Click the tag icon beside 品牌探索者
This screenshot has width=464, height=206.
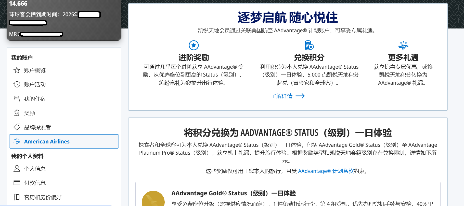pos(17,127)
